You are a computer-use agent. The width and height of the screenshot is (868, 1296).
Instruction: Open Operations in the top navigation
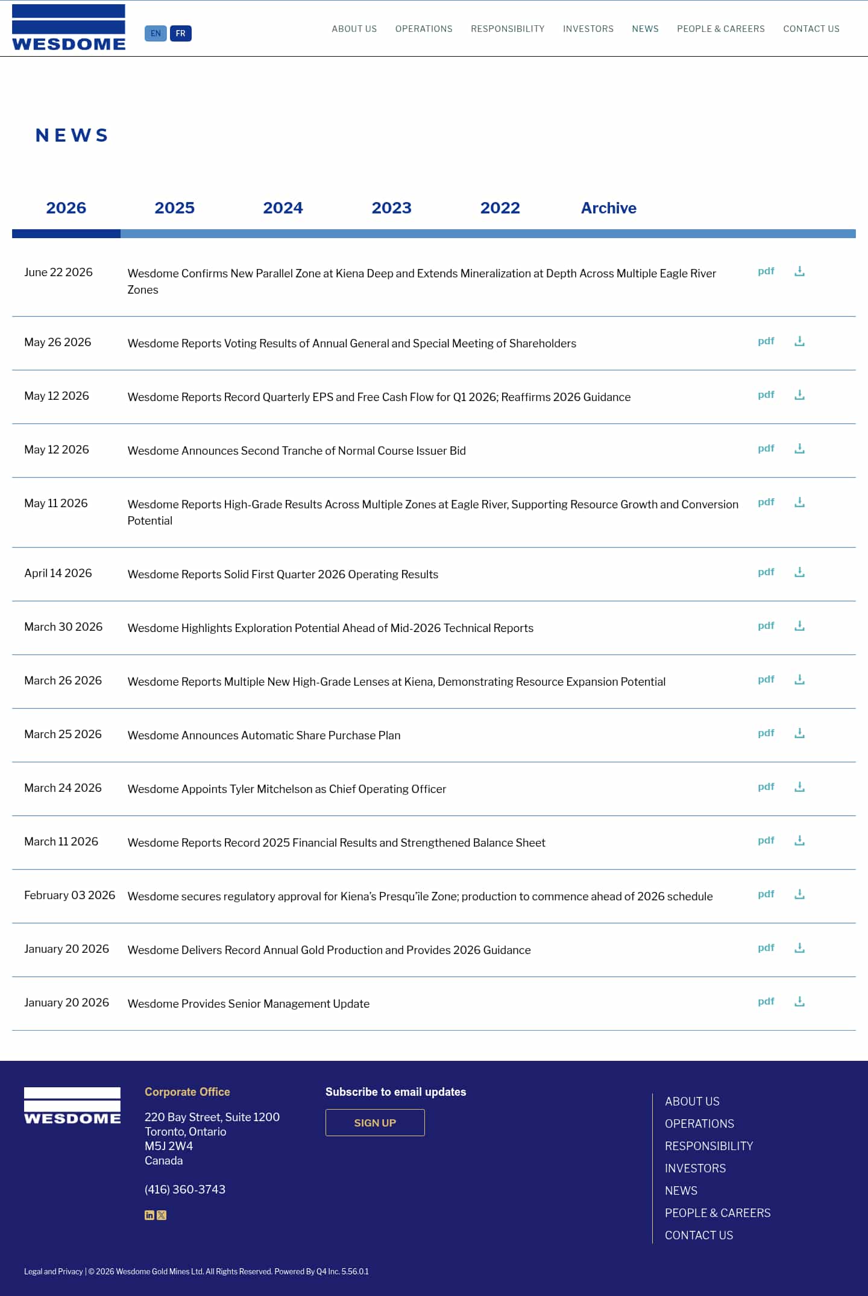click(x=424, y=29)
